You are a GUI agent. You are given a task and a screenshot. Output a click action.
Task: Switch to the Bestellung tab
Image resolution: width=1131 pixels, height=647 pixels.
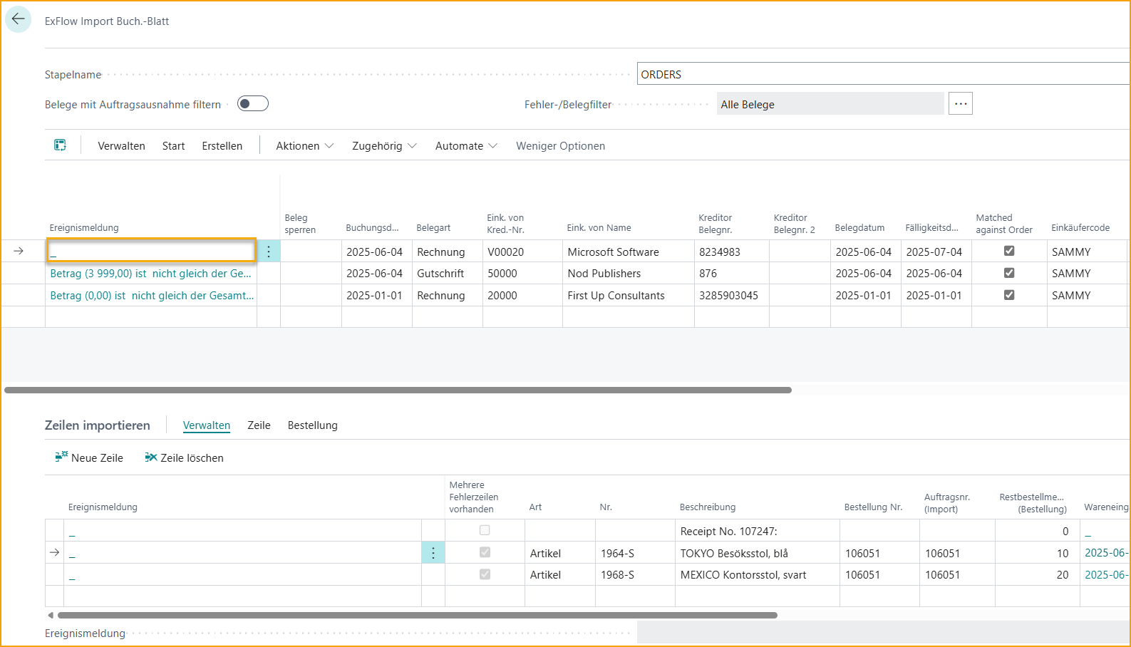(312, 425)
